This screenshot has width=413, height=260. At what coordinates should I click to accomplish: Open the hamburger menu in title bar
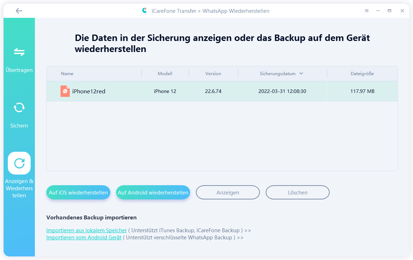366,11
